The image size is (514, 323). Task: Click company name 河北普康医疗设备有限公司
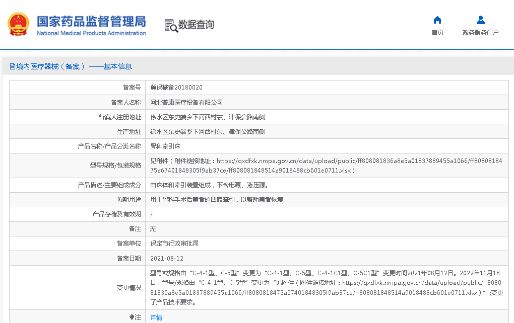coord(186,102)
